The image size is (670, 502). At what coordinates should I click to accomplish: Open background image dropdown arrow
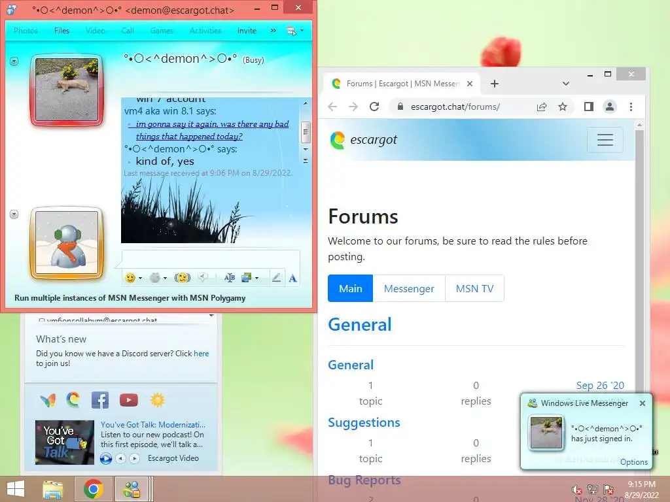256,278
